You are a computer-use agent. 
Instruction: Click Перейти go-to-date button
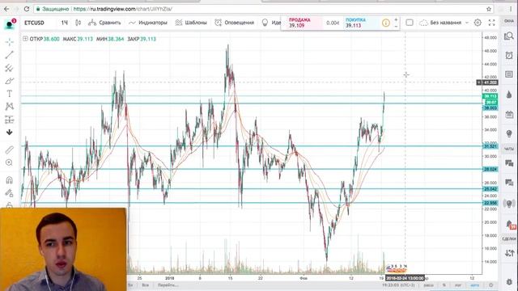pyautogui.click(x=168, y=285)
